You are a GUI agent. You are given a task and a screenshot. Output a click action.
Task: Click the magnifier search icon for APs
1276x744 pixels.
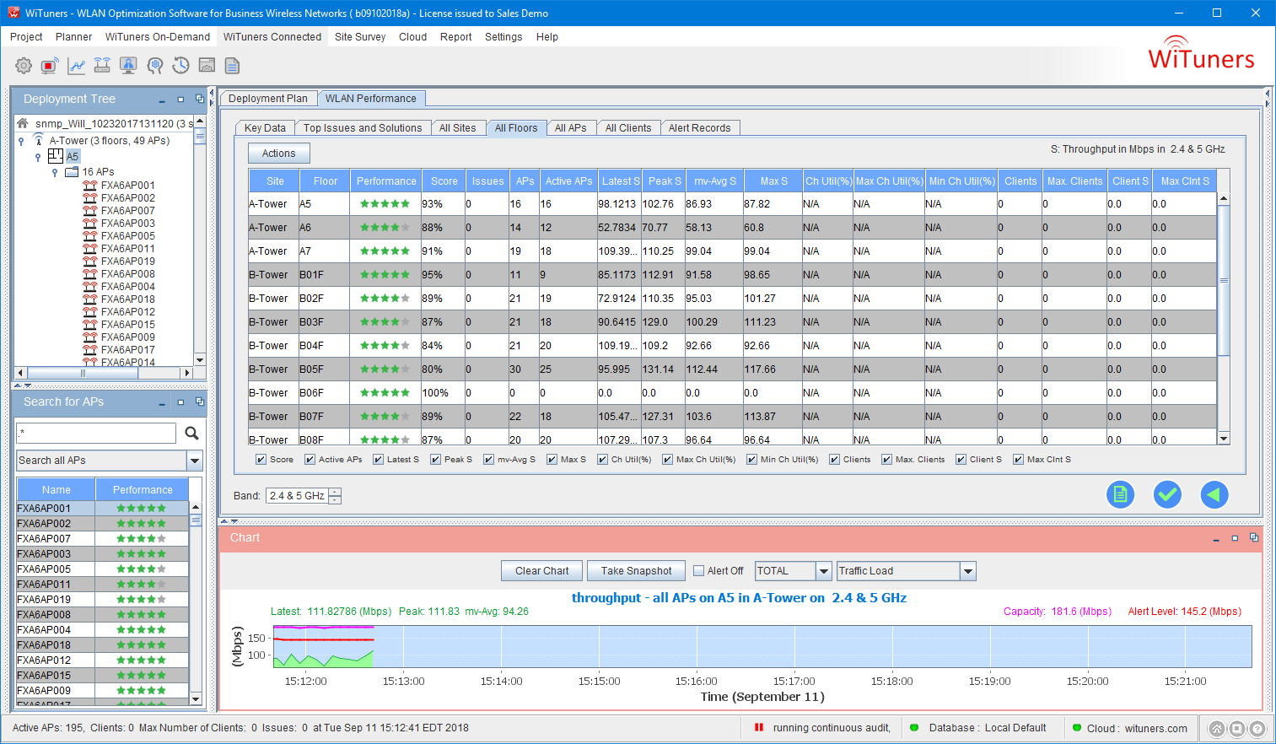[191, 433]
